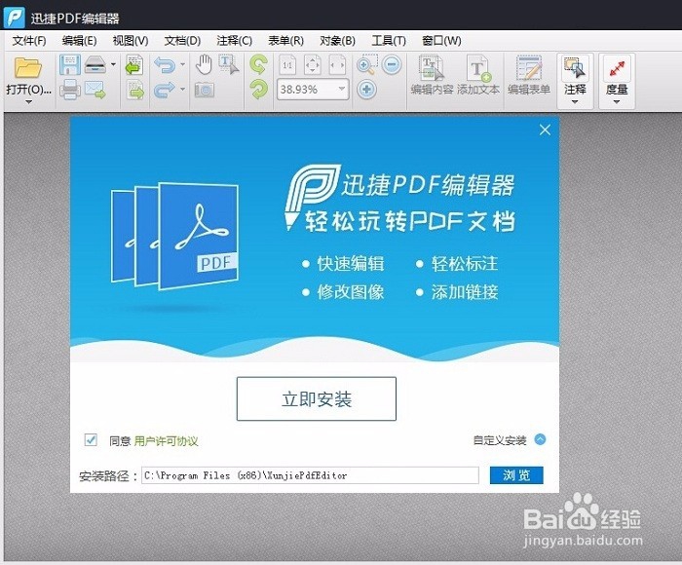The image size is (682, 565).
Task: Click the Save floppy disk icon
Action: [69, 65]
